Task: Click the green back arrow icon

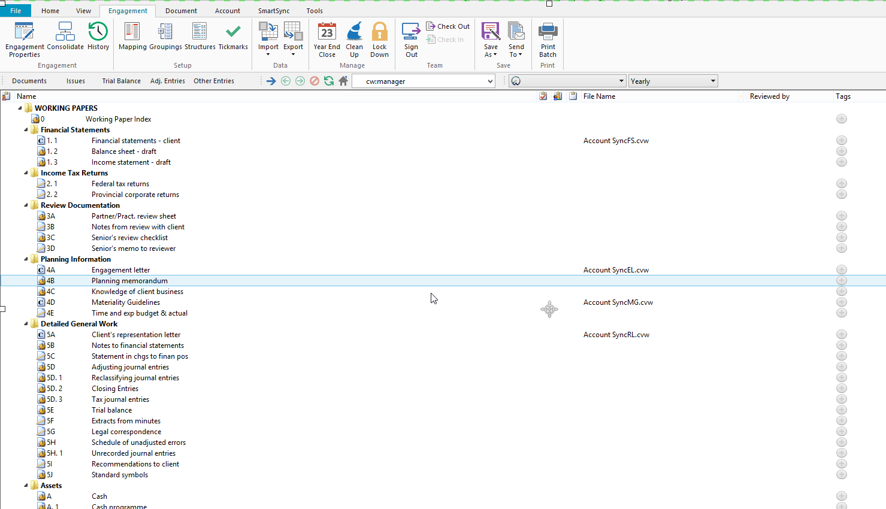Action: point(286,81)
